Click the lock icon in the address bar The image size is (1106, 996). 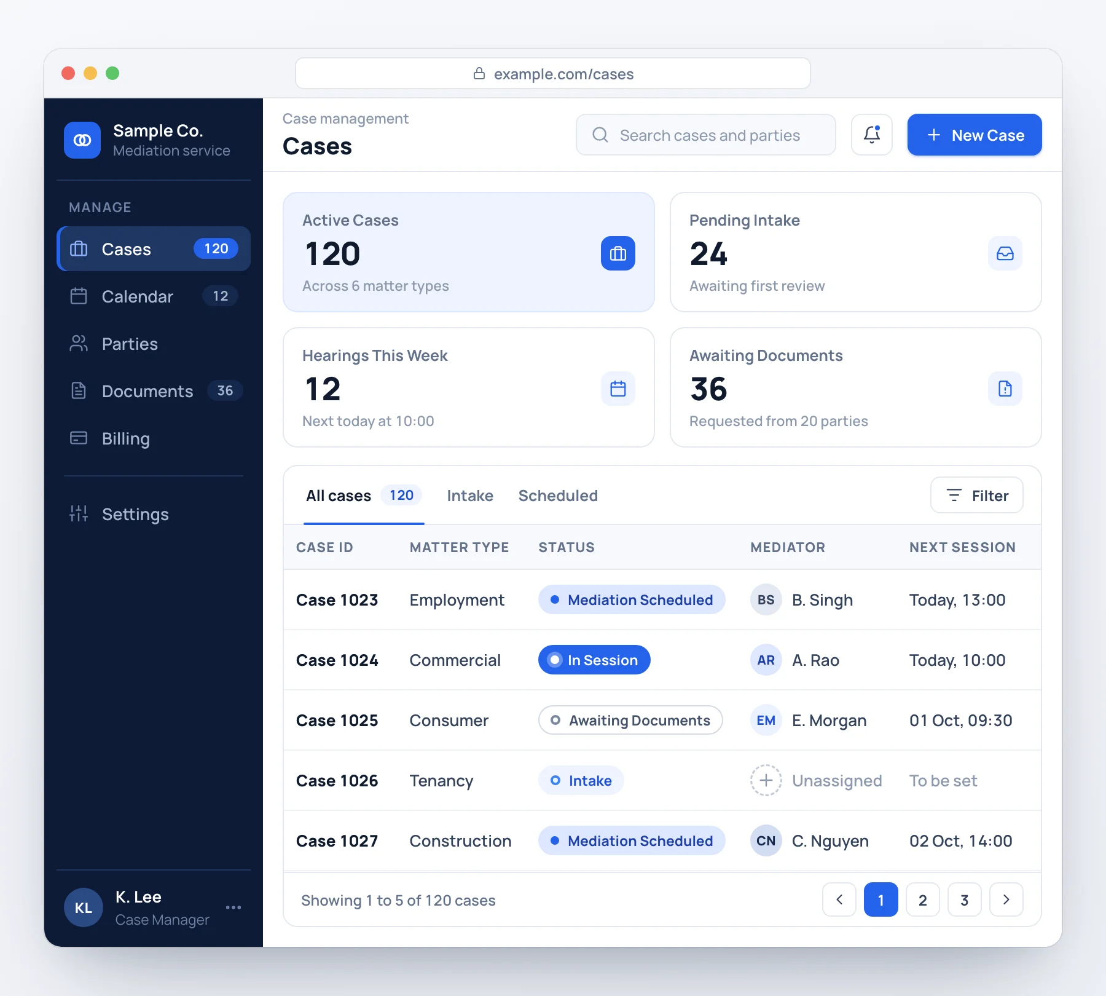479,74
